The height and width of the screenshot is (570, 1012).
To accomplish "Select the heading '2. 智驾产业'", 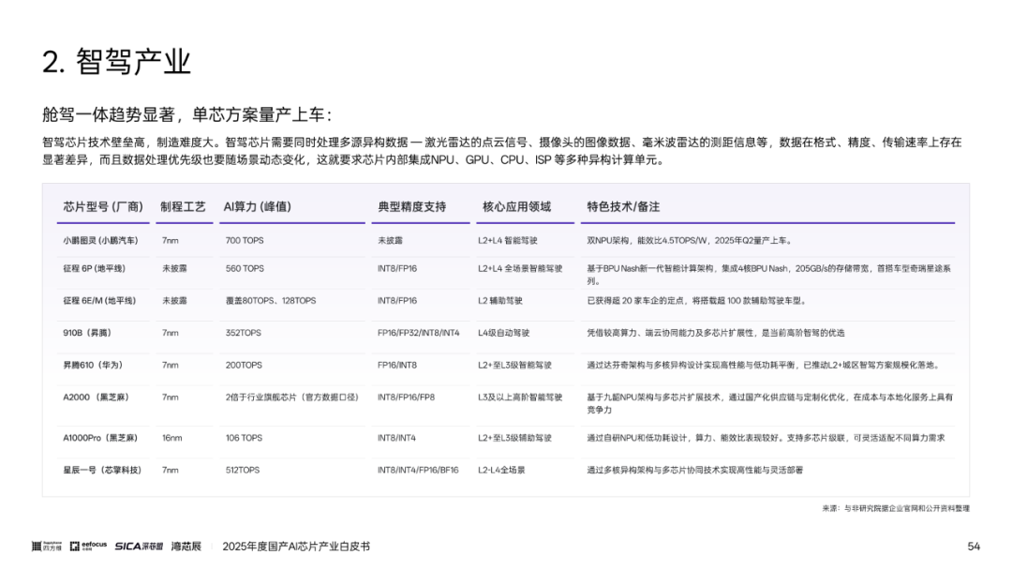I will tap(117, 62).
